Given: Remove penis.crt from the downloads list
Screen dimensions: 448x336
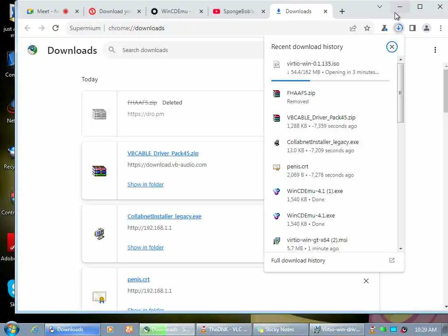Looking at the screenshot, I should [x=366, y=281].
